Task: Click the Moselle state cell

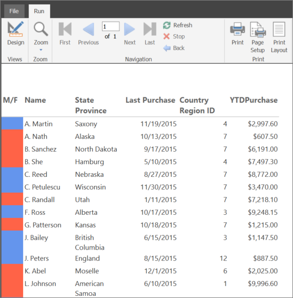Action: (x=87, y=271)
